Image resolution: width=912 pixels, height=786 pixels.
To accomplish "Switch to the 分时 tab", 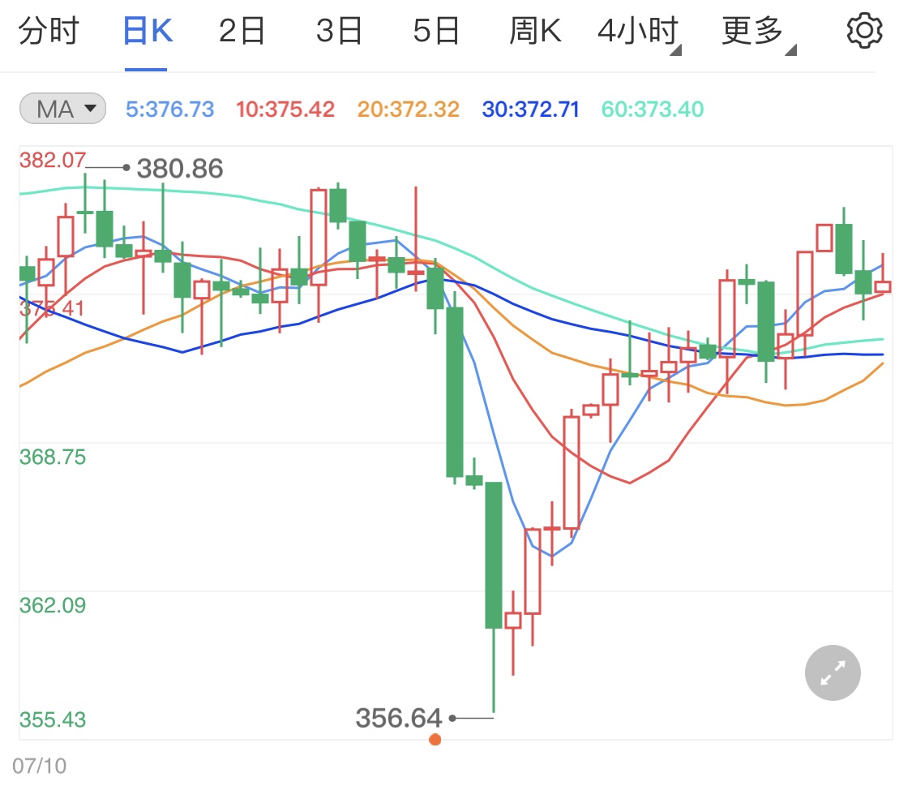I will [49, 31].
